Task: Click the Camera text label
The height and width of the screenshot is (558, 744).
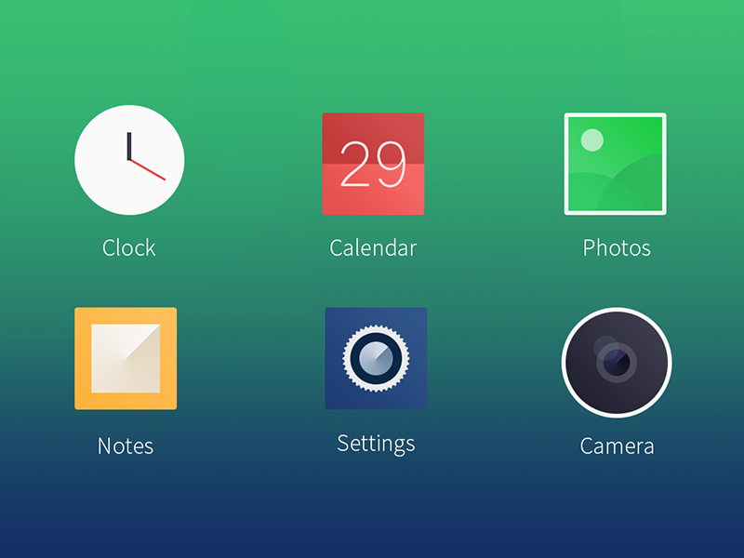Action: tap(617, 445)
